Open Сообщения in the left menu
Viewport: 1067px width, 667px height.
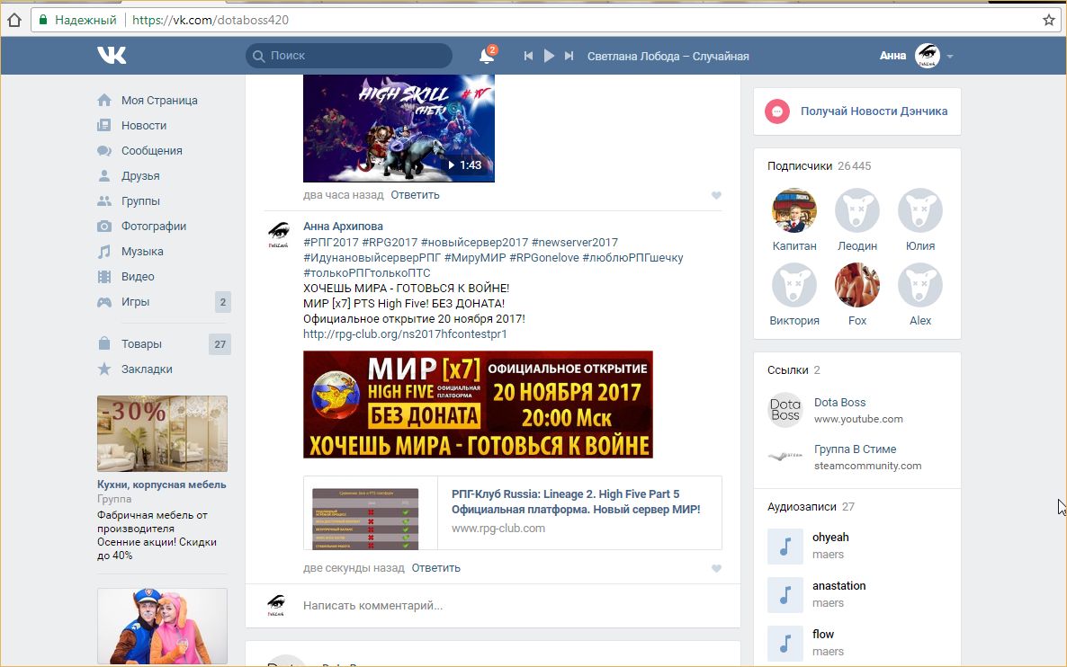pos(151,151)
